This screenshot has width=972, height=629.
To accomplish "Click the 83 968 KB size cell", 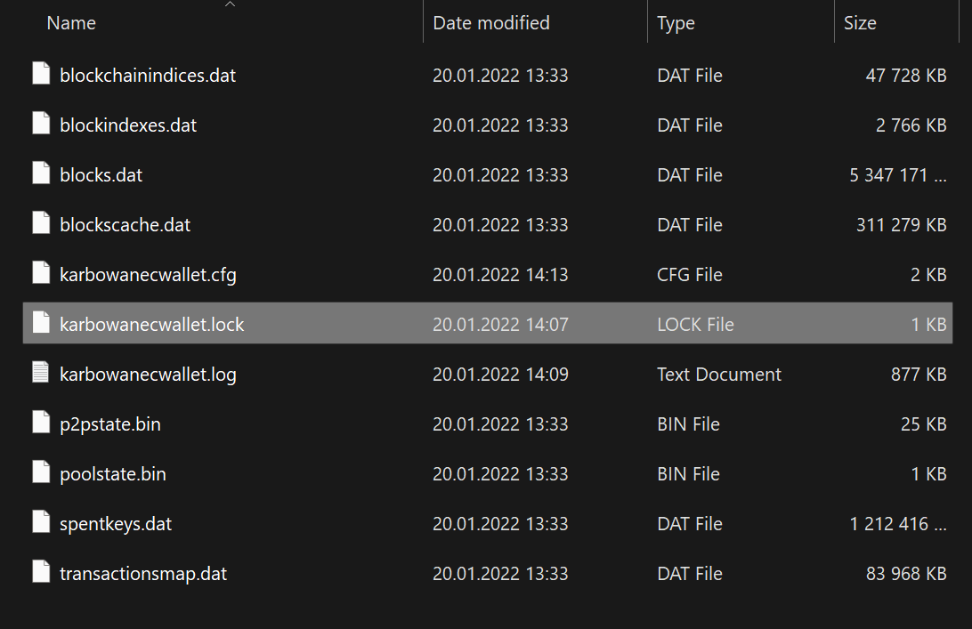I will coord(905,574).
